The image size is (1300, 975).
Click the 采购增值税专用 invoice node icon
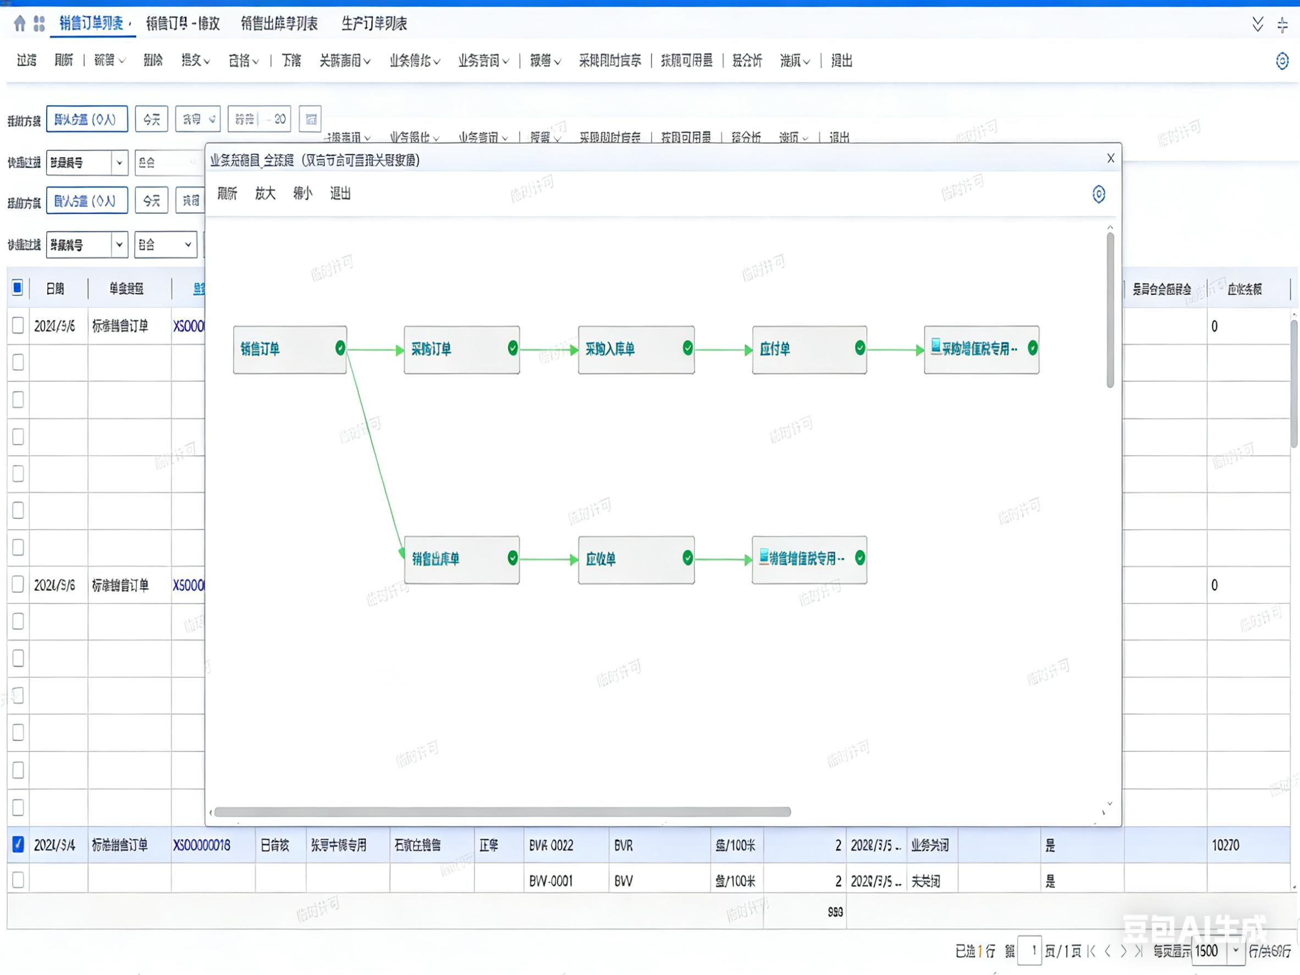pyautogui.click(x=935, y=347)
